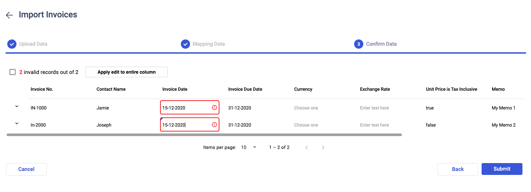Click the step 3 Confirm Data circle
This screenshot has width=531, height=192.
pyautogui.click(x=359, y=44)
